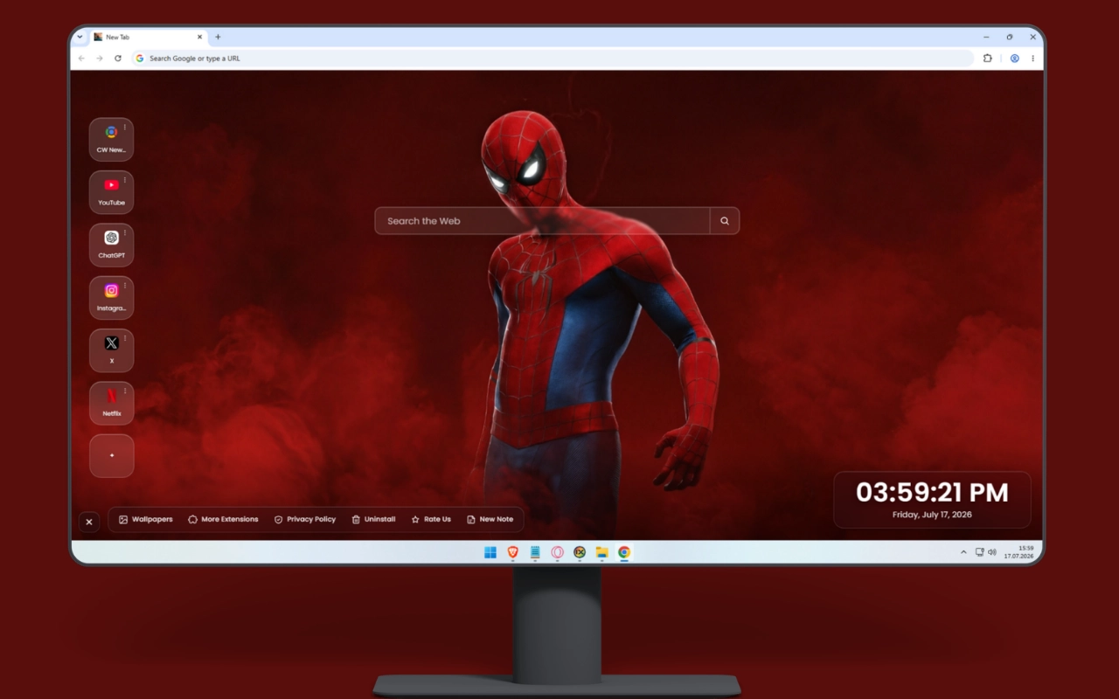1119x699 pixels.
Task: Close the New Tab tab
Action: tap(199, 38)
